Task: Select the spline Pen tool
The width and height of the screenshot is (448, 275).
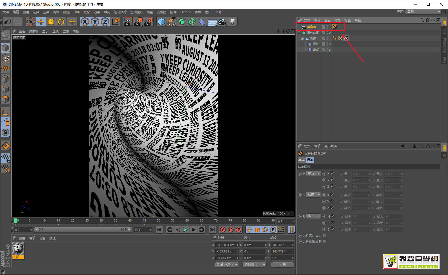Action: tap(171, 22)
